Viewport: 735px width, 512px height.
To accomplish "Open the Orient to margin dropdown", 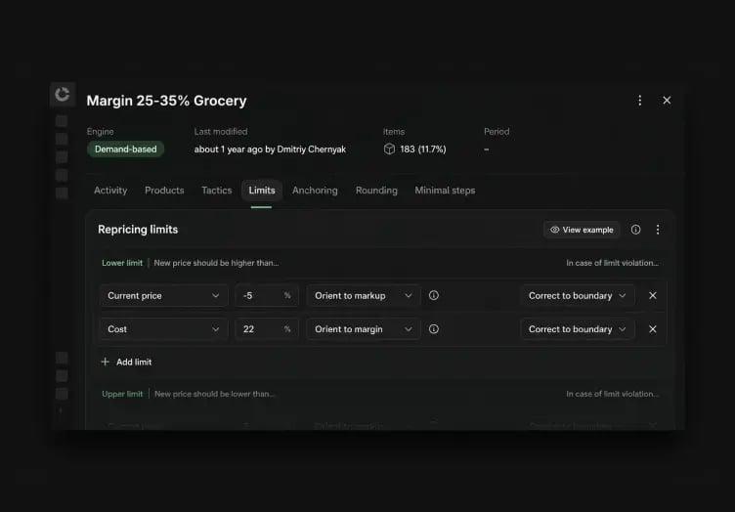I will [x=364, y=329].
